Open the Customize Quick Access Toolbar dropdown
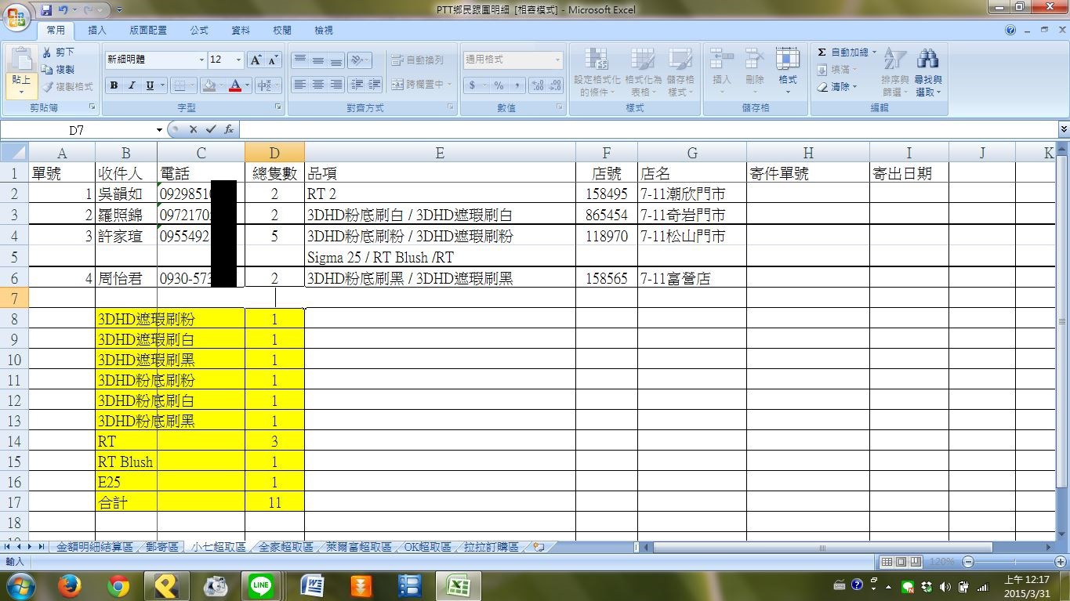1070x601 pixels. pos(119,10)
